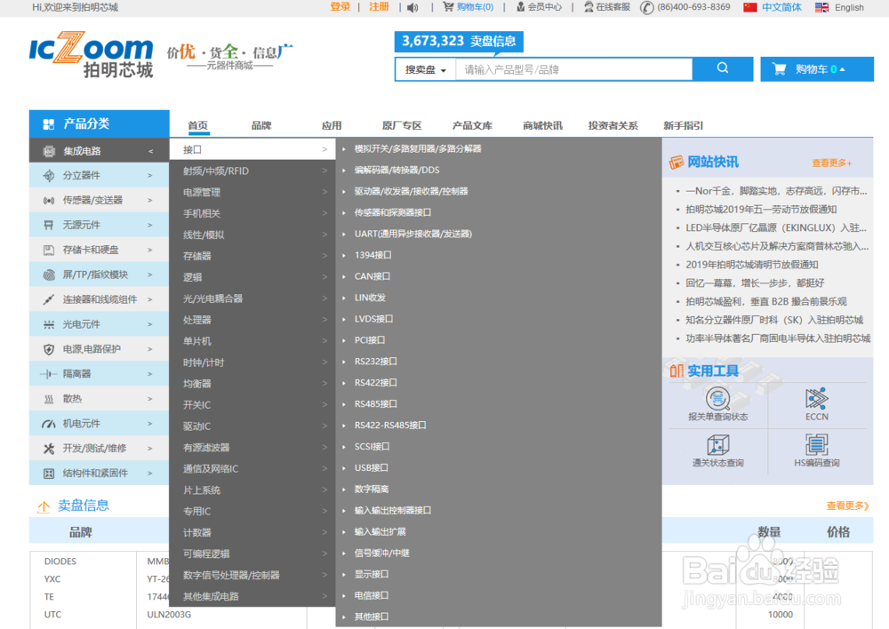Open the 原厂专区 menu item

click(x=402, y=124)
